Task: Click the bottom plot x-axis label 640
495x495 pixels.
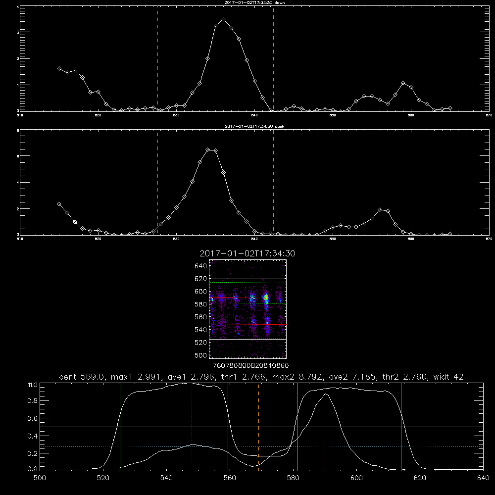Action: click(483, 478)
